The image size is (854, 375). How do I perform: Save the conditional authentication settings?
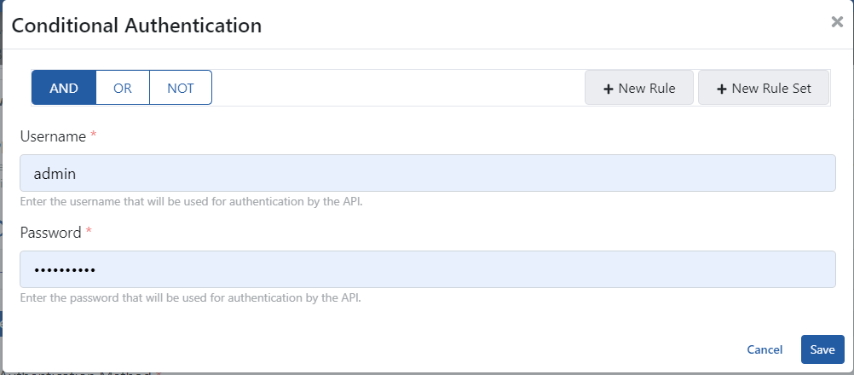click(x=822, y=349)
